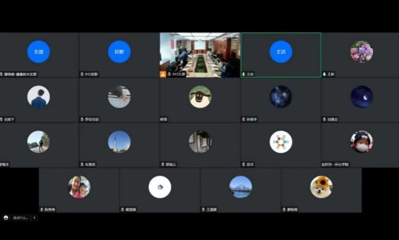This screenshot has width=399, height=240.
Task: Click the microphone icon next to 孙英宇
Action: pyautogui.click(x=244, y=119)
